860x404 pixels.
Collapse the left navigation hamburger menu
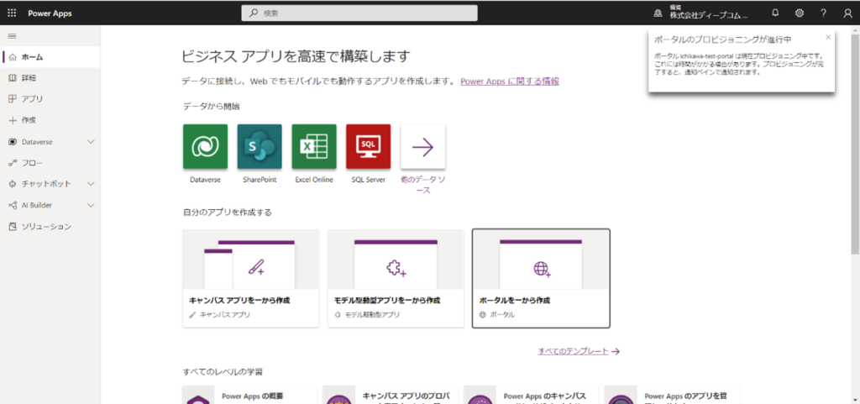12,36
